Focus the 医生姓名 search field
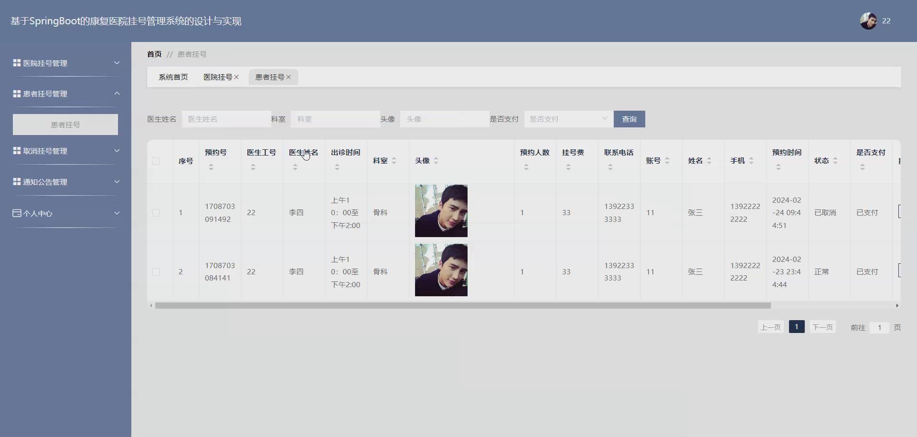Screen dimensions: 917x437 226,119
